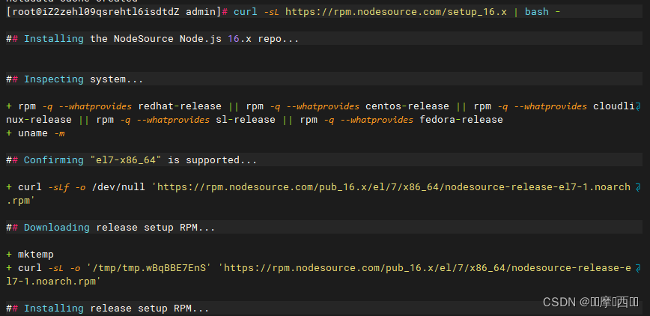Click the shell prompt '[root@iZ2zehl09qsrehtl6isdtdZ admin]#'
This screenshot has width=650, height=316.
coord(117,12)
